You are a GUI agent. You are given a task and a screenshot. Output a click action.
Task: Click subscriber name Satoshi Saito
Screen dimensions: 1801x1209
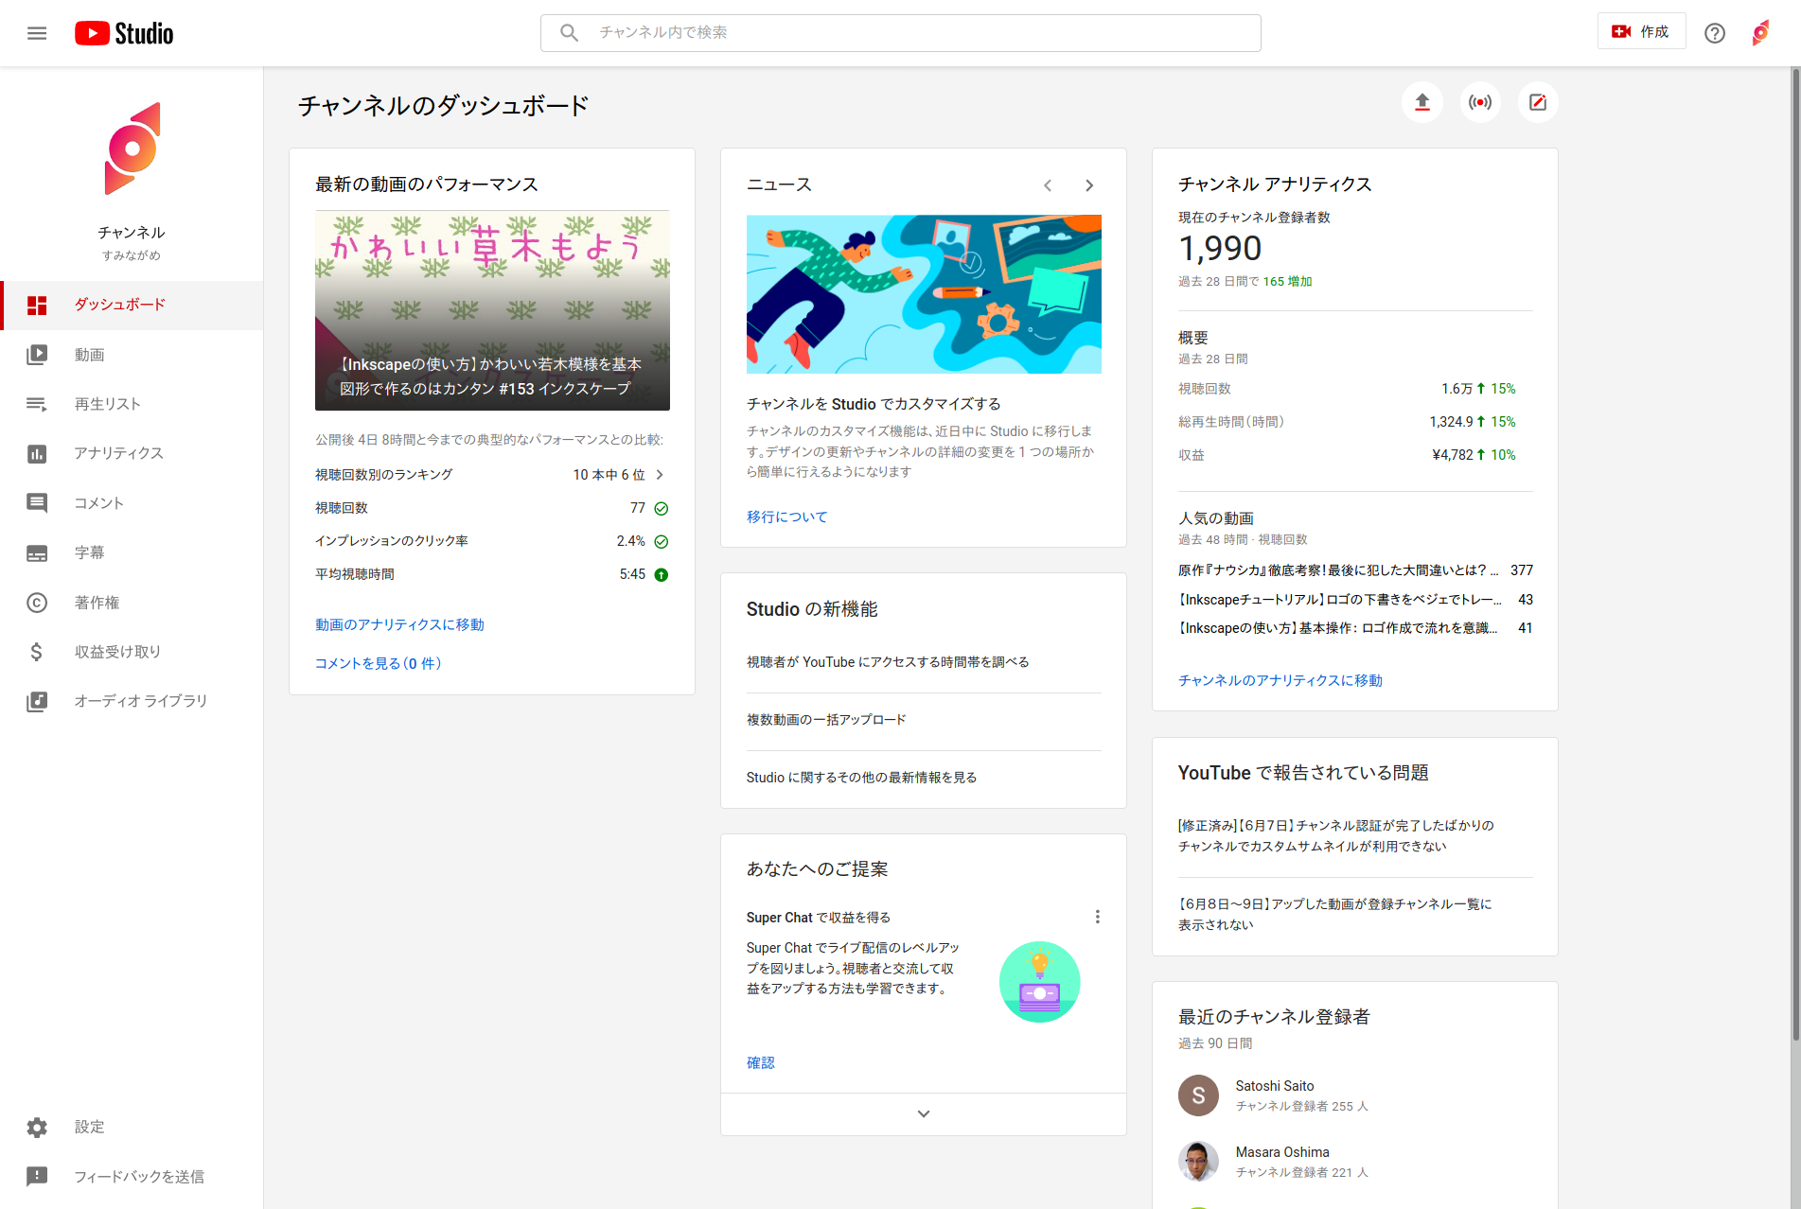click(x=1275, y=1086)
